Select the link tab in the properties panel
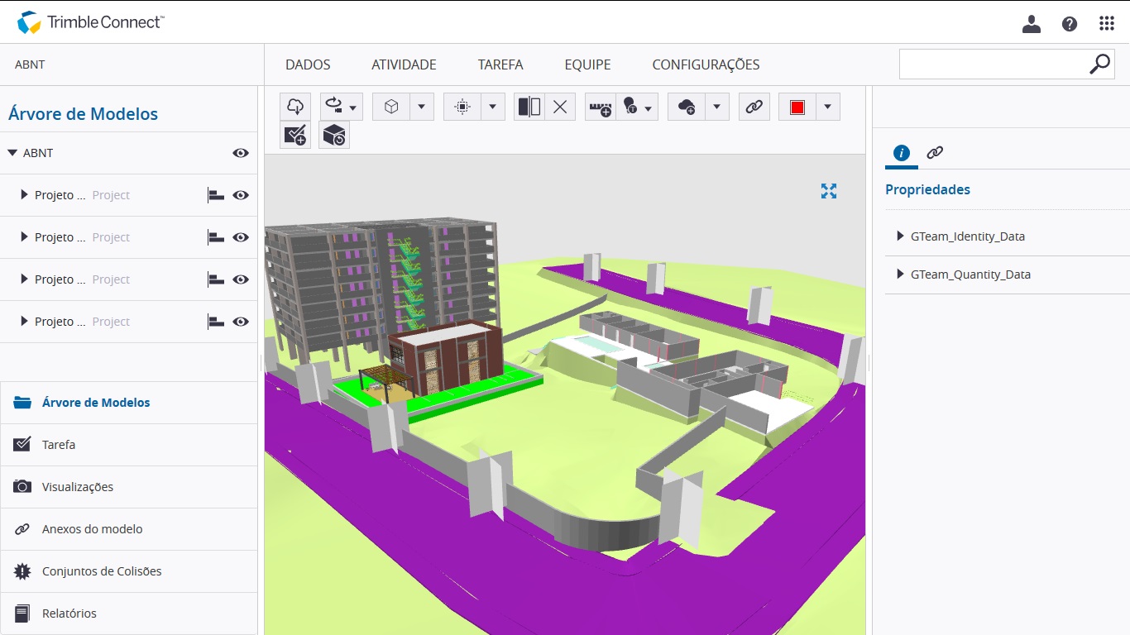 (x=935, y=153)
